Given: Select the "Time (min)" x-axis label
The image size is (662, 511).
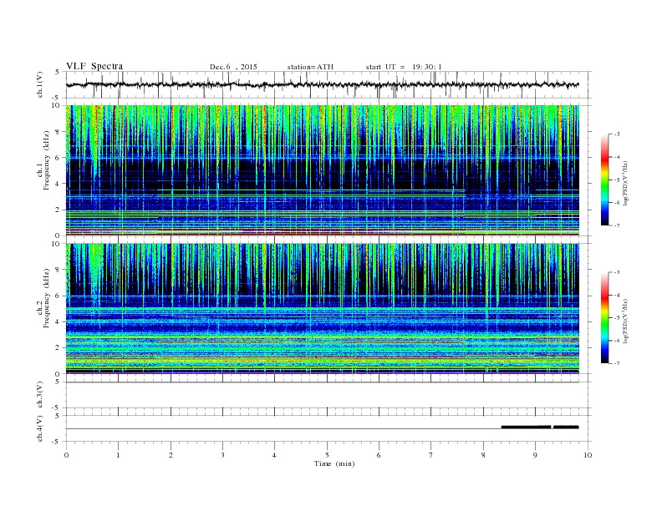Looking at the screenshot, I should pos(334,463).
